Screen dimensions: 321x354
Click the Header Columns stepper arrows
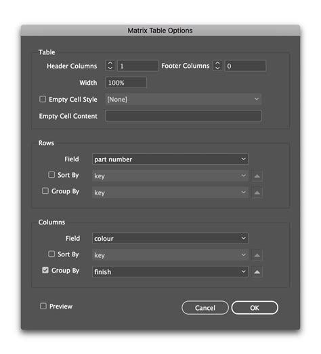pyautogui.click(x=110, y=66)
